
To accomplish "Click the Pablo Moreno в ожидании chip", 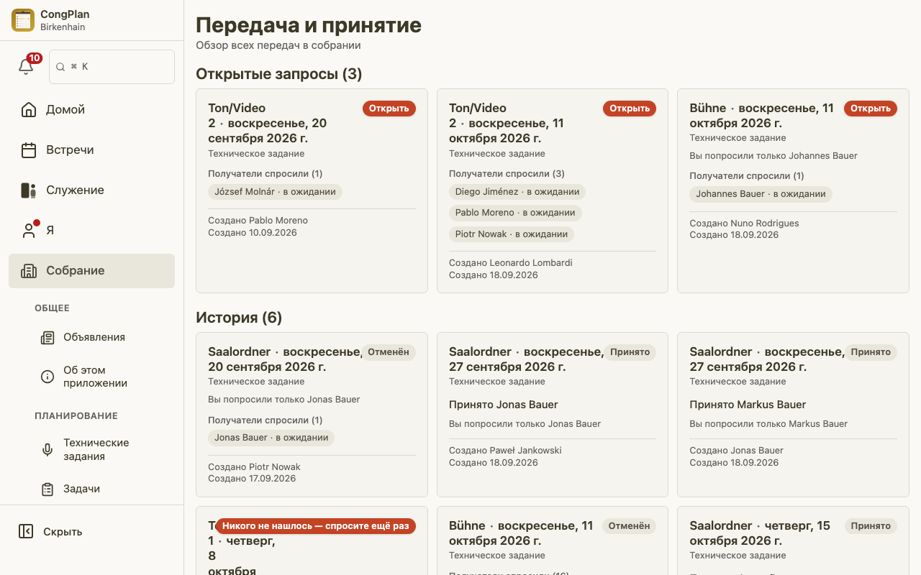I will 515,213.
